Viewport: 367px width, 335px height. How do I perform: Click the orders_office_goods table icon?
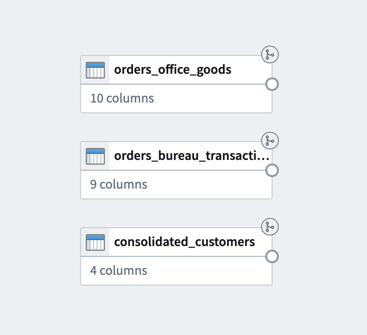click(95, 70)
